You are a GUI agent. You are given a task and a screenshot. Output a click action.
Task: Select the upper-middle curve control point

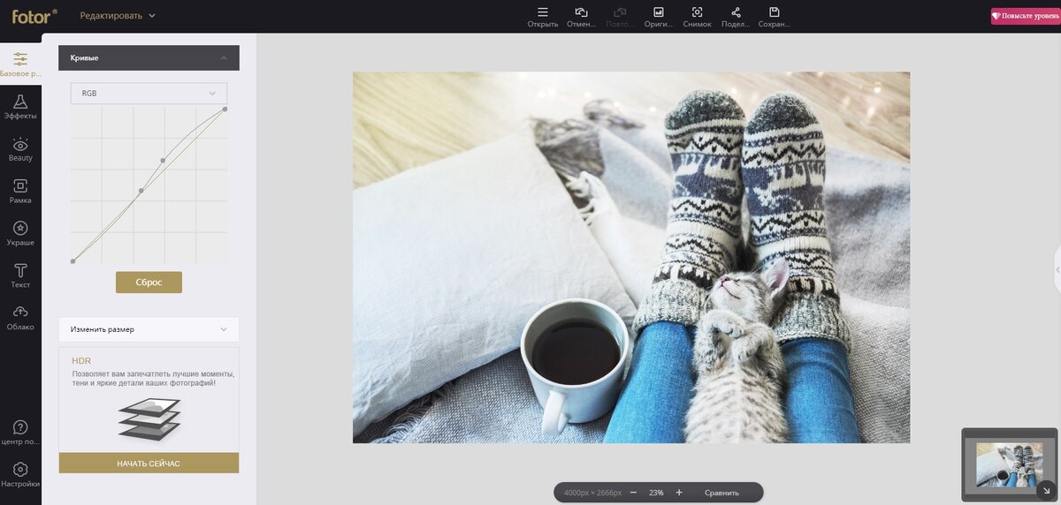pyautogui.click(x=163, y=161)
